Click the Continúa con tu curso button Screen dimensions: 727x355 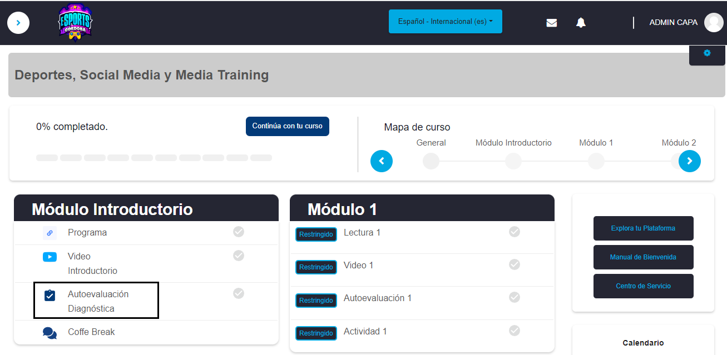coord(288,126)
